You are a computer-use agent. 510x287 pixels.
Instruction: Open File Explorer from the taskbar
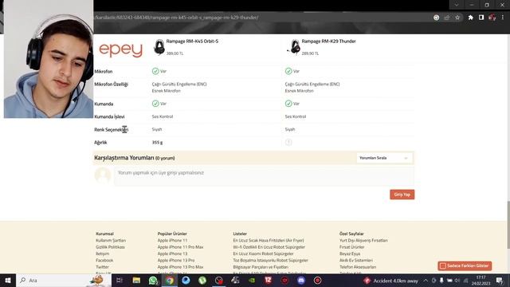pyautogui.click(x=136, y=280)
